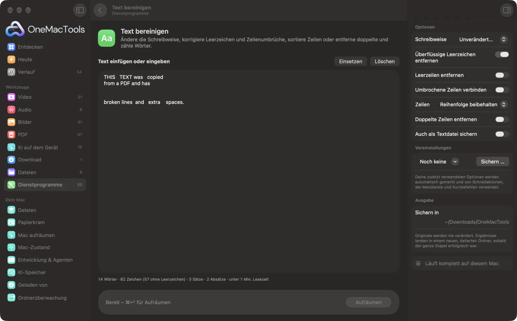Open Entwicklung & Agenten in sidebar
The image size is (517, 321).
[x=45, y=260]
